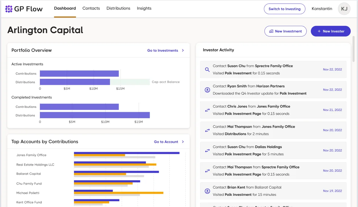Click chevron arrow next to Go to Investments
358x207 pixels.
click(x=183, y=50)
